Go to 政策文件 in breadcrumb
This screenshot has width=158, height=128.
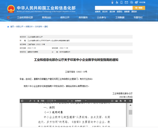(x=29, y=26)
